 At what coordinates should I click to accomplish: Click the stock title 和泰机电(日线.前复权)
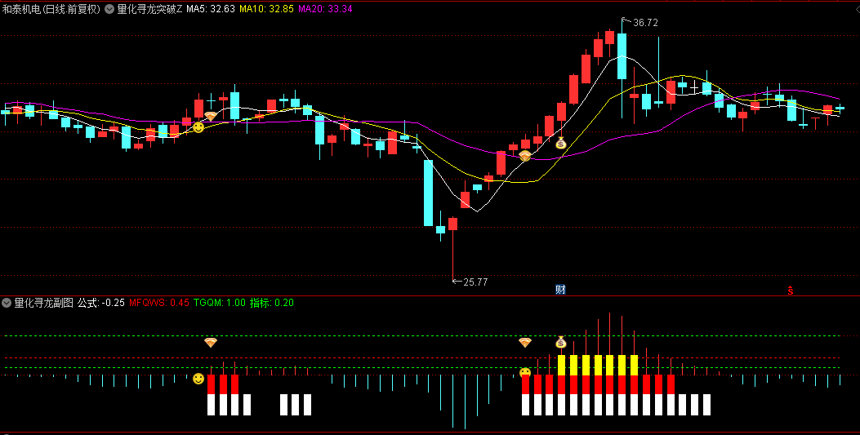(51, 9)
